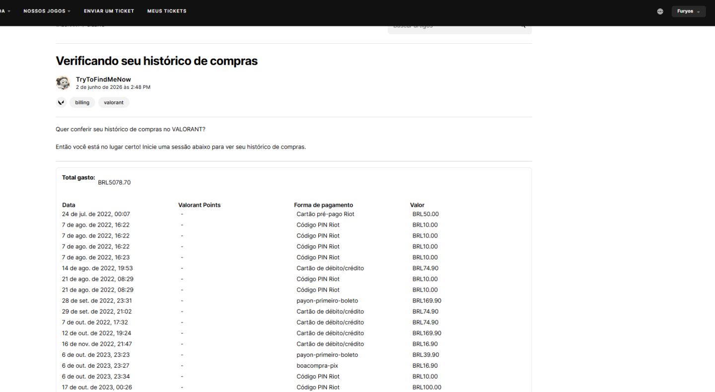The height and width of the screenshot is (392, 715).
Task: Select date 14 de ago. de 2022, 19:53
Action: click(x=97, y=268)
